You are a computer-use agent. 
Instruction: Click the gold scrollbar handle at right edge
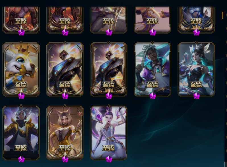[222, 15]
